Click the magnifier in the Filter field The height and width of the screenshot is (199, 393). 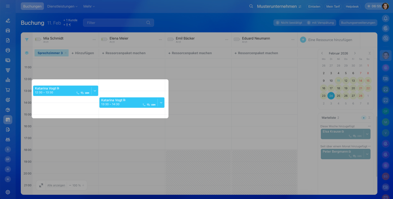point(148,23)
